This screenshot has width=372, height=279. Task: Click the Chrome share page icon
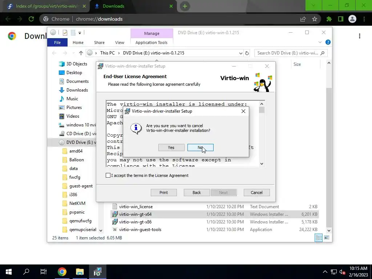[303, 19]
